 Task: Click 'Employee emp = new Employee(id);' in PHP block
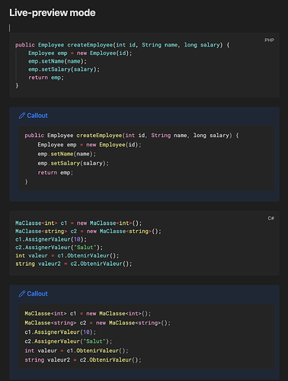tap(80, 53)
